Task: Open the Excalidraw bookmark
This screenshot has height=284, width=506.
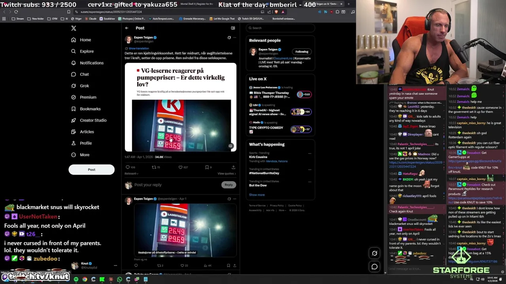Action: click(108, 19)
